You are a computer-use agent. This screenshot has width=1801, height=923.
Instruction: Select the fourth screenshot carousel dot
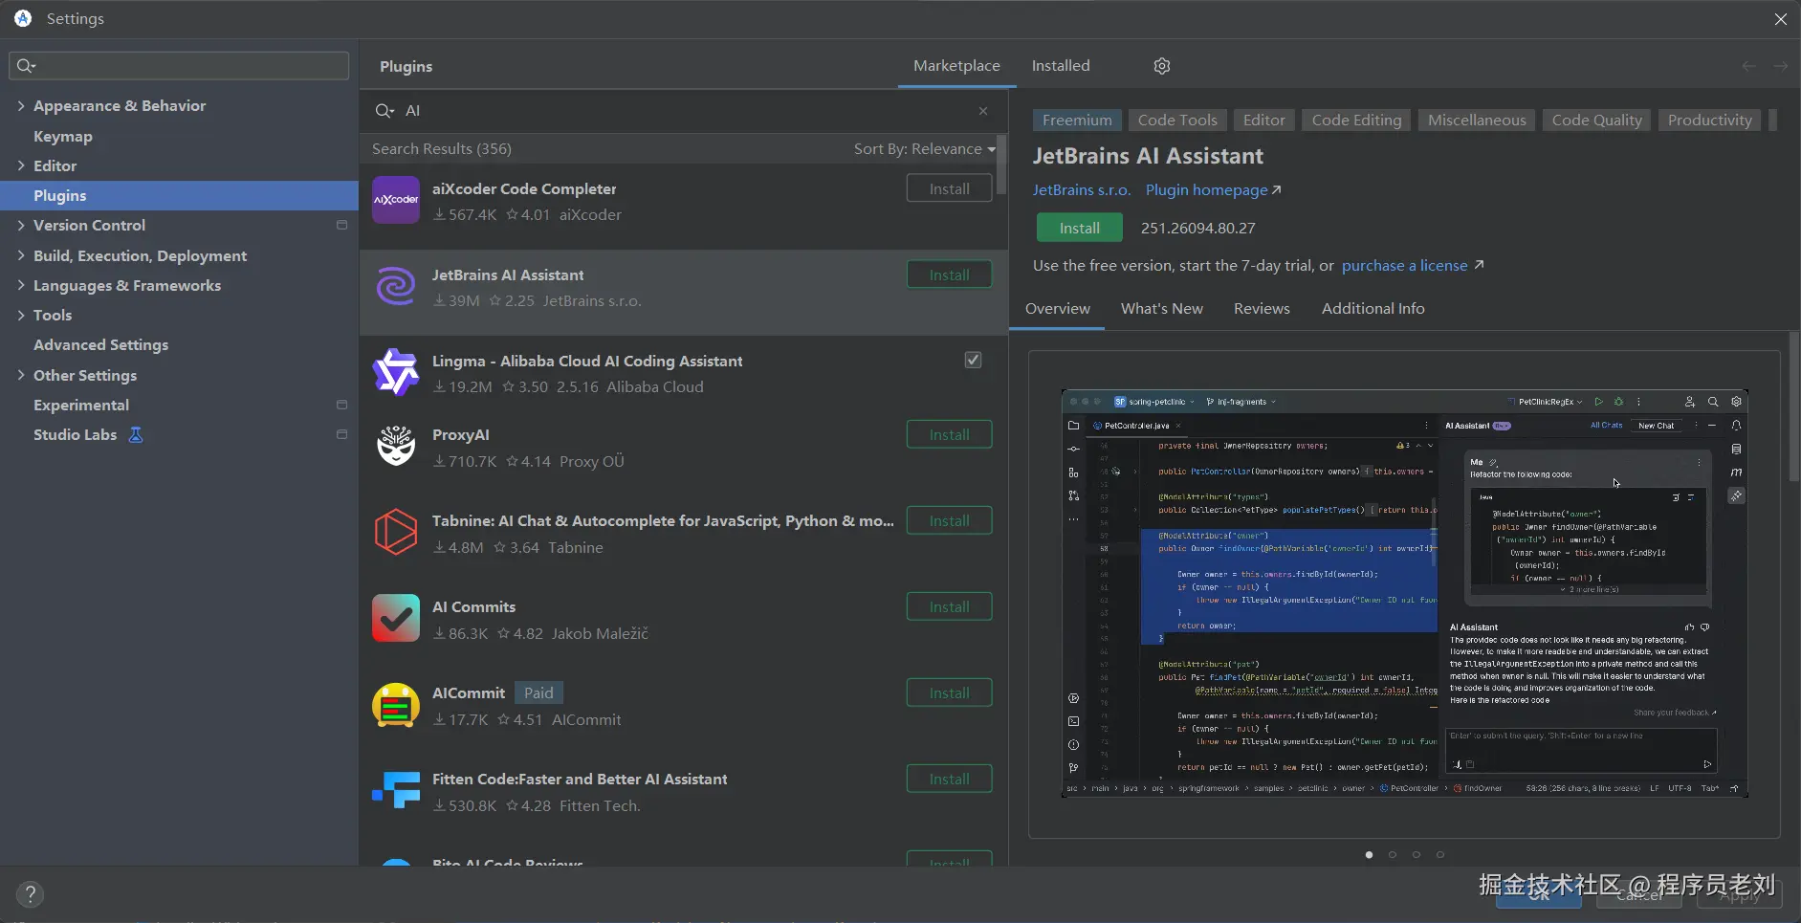coord(1440,854)
